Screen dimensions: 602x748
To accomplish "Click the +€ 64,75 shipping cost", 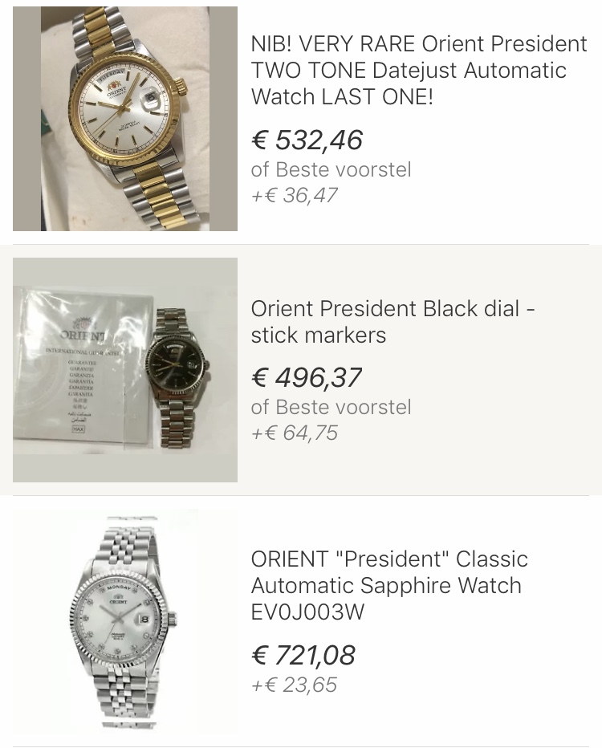I will pyautogui.click(x=294, y=433).
